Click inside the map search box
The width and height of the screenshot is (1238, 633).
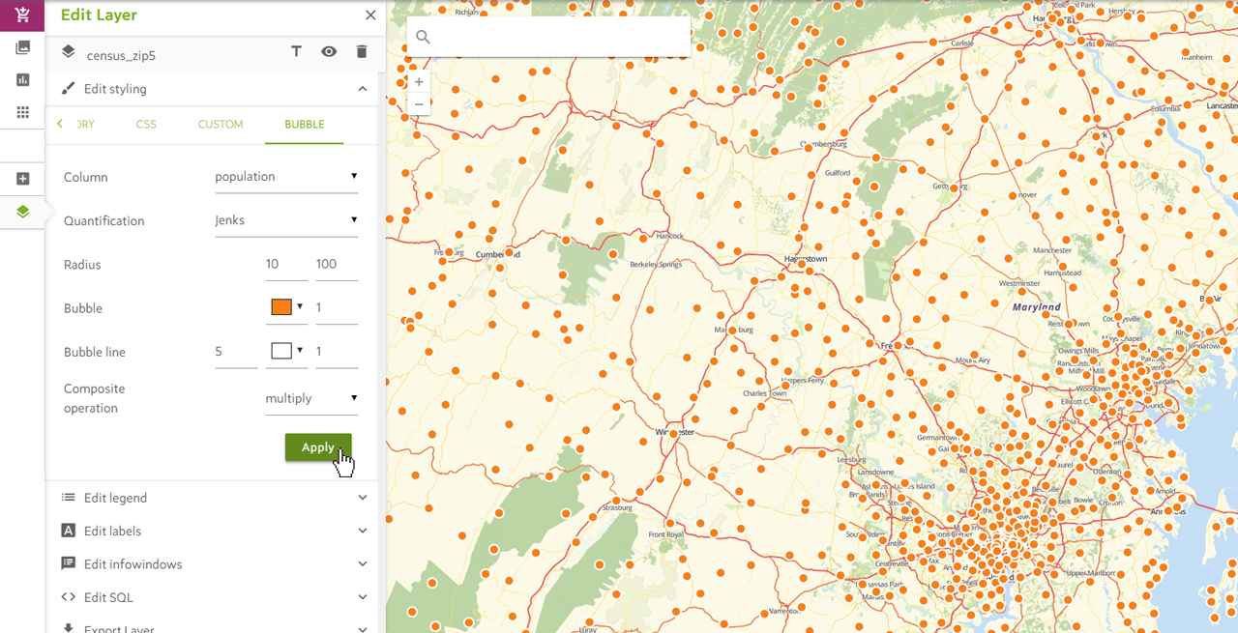click(548, 37)
